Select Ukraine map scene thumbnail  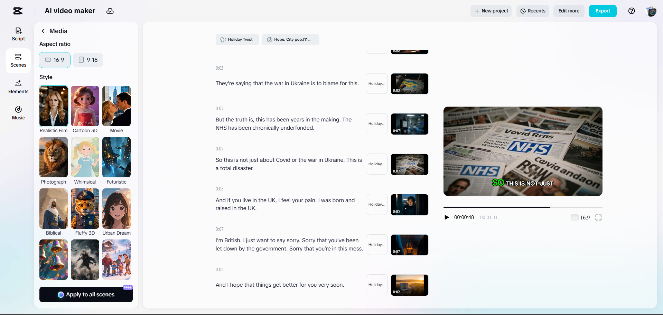410,84
